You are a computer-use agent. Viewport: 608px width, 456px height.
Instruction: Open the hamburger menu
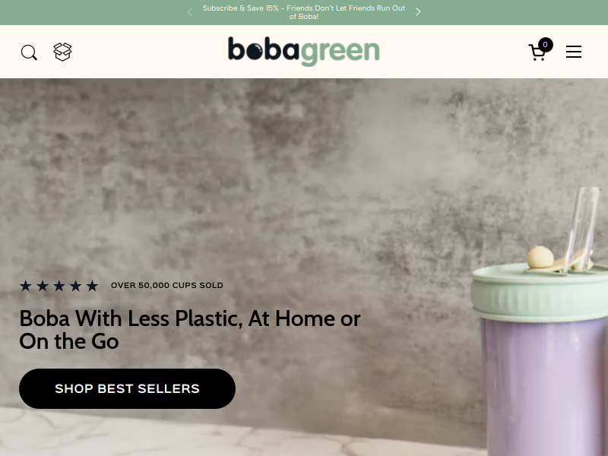pyautogui.click(x=574, y=52)
